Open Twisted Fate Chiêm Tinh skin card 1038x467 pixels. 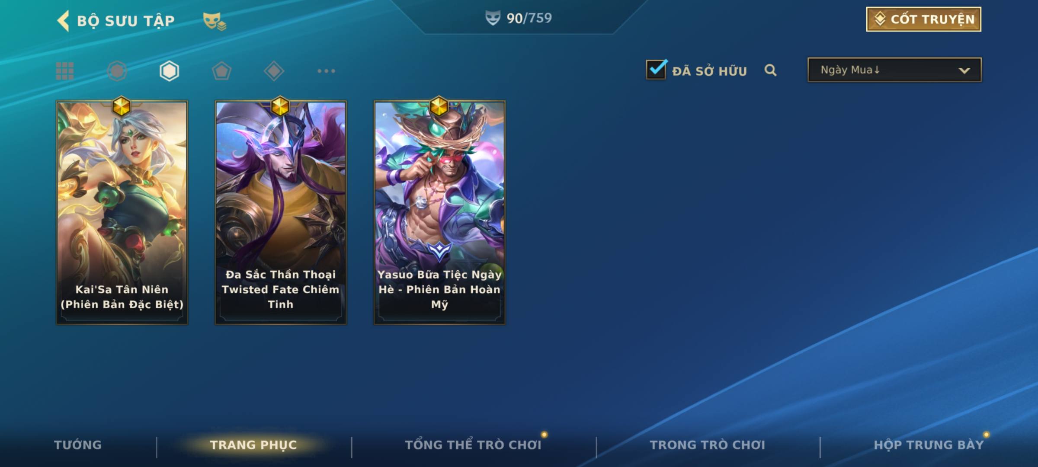[281, 213]
